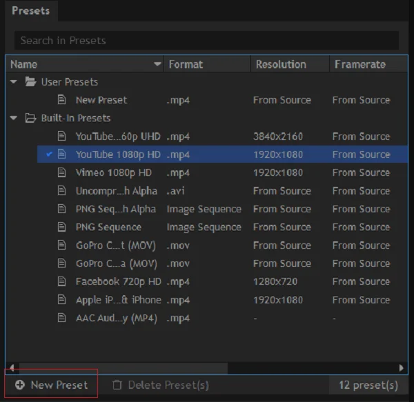Select the New Preset user preset name
414x402 pixels.
(101, 100)
